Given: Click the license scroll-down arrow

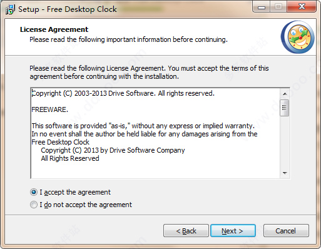Looking at the screenshot, I should tap(285, 173).
